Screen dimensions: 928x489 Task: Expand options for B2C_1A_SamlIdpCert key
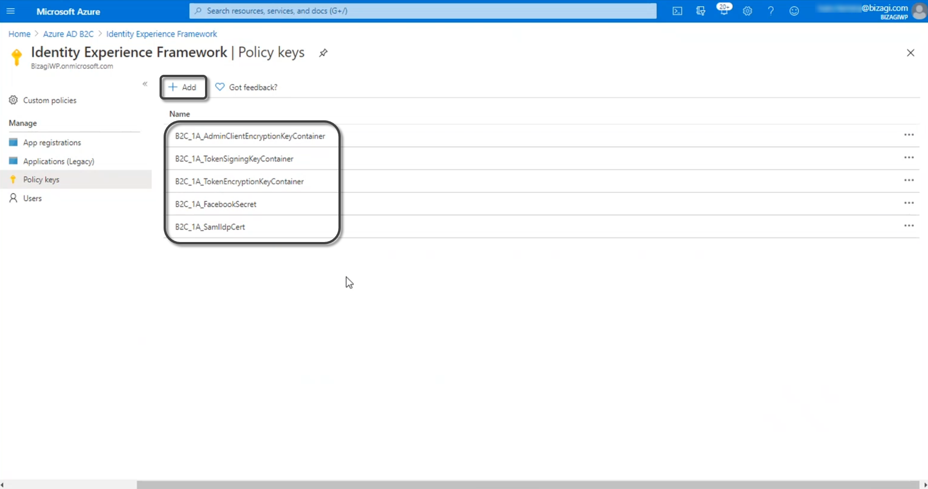pyautogui.click(x=909, y=226)
